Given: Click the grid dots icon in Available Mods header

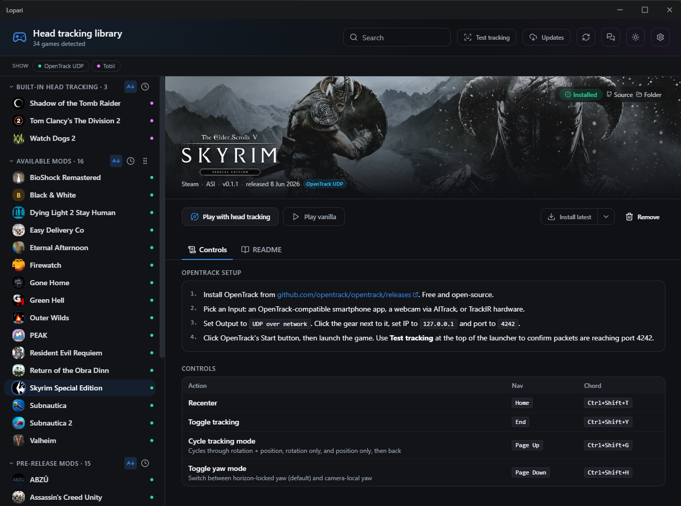Looking at the screenshot, I should (x=145, y=161).
